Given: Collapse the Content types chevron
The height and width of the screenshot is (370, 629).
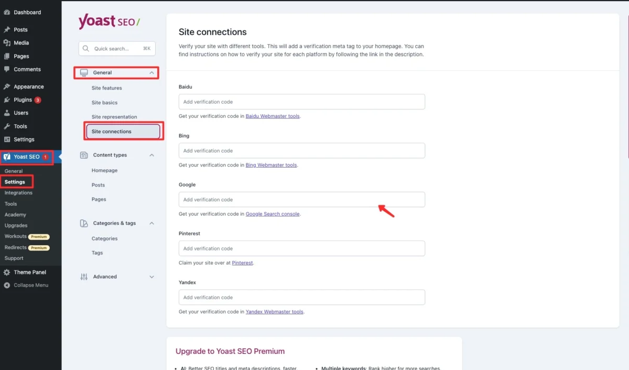Looking at the screenshot, I should [x=152, y=155].
